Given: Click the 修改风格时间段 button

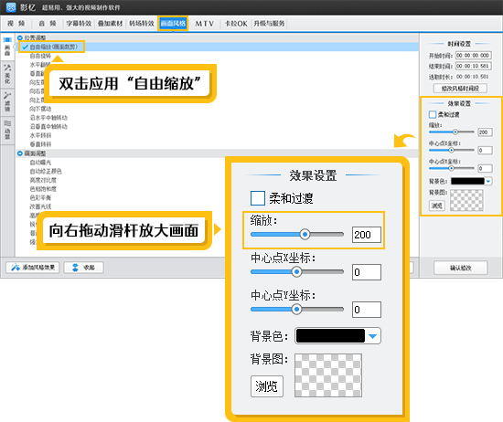Looking at the screenshot, I should (x=460, y=89).
